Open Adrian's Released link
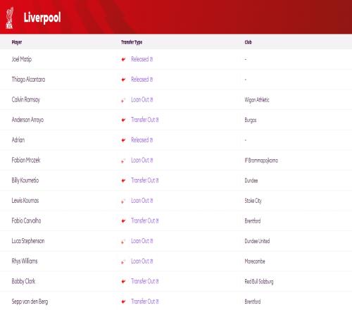 pyautogui.click(x=142, y=140)
